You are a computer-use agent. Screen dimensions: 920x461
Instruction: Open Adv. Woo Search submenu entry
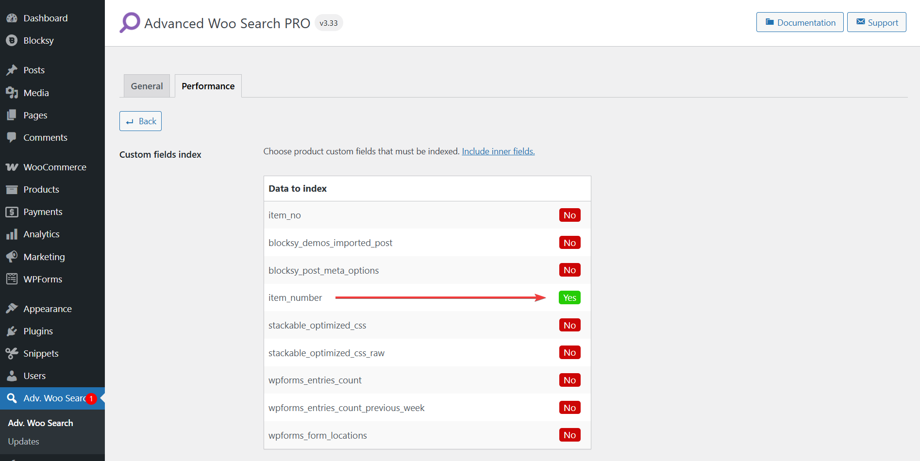click(x=40, y=423)
